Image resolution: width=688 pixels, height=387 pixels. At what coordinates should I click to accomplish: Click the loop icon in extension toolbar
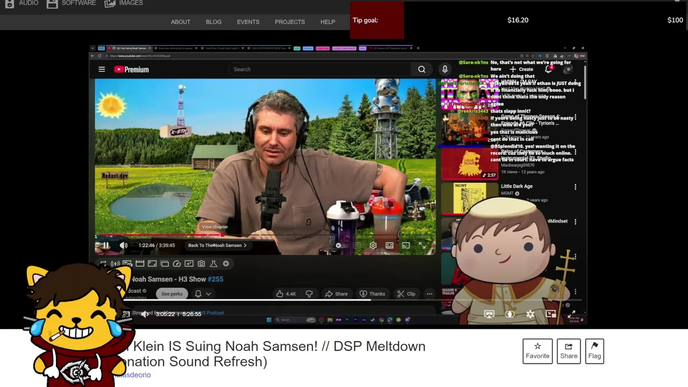click(x=103, y=264)
